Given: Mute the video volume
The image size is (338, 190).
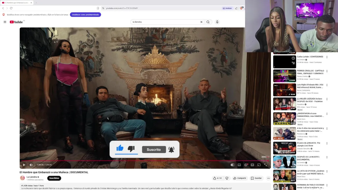Looking at the screenshot, I should click(x=31, y=165).
